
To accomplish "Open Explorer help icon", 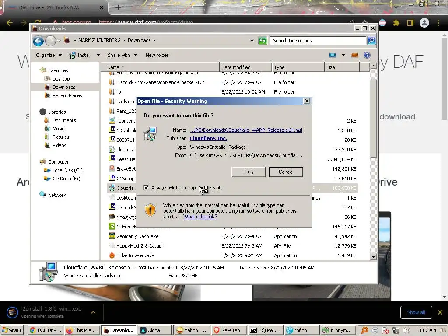I will click(367, 55).
